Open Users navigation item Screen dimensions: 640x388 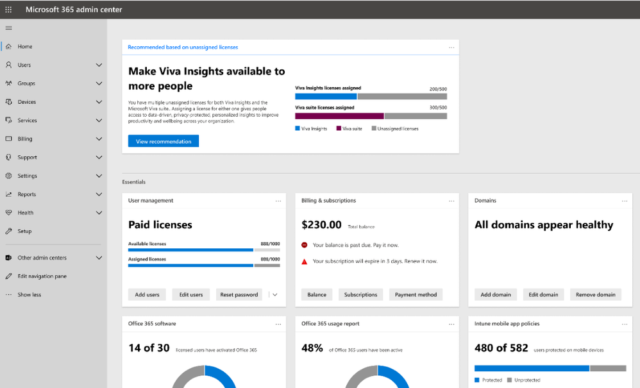click(24, 65)
